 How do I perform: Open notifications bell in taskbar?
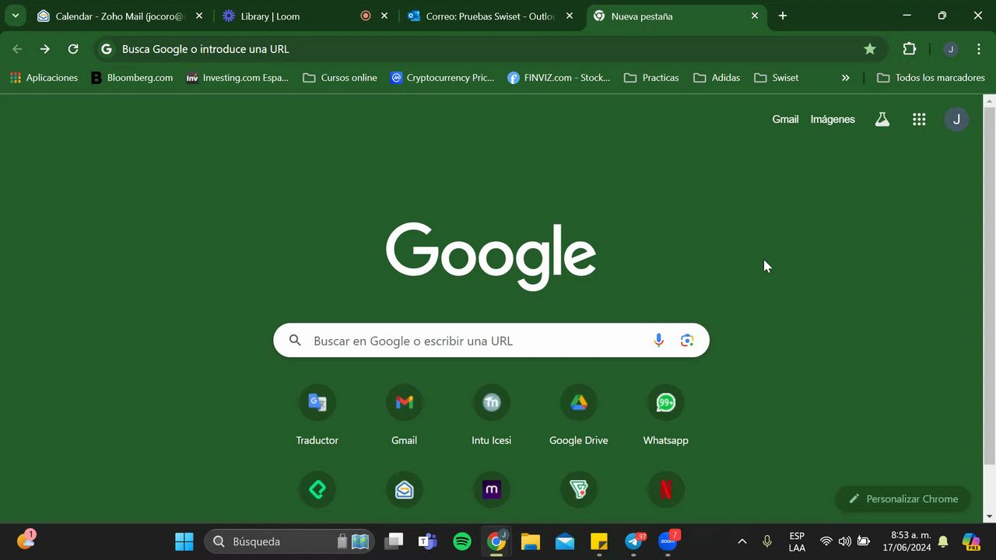click(x=943, y=541)
